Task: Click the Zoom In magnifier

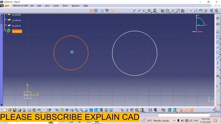Action: coord(77,110)
